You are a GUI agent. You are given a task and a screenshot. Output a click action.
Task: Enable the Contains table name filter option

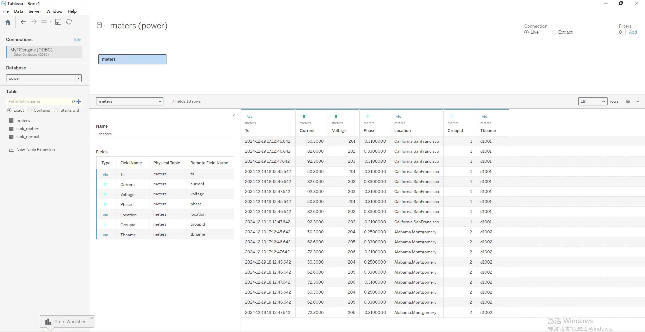(30, 110)
